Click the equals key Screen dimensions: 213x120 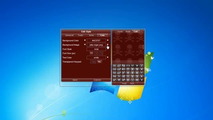tap(141, 80)
